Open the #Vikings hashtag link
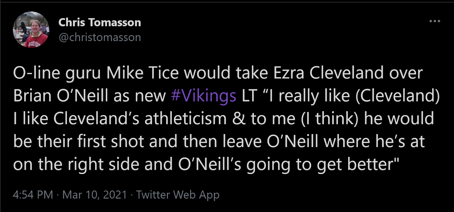454x212 pixels. pyautogui.click(x=203, y=96)
